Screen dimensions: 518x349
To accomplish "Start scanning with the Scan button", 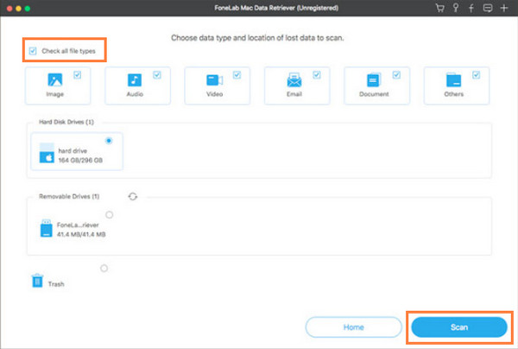I will [459, 327].
